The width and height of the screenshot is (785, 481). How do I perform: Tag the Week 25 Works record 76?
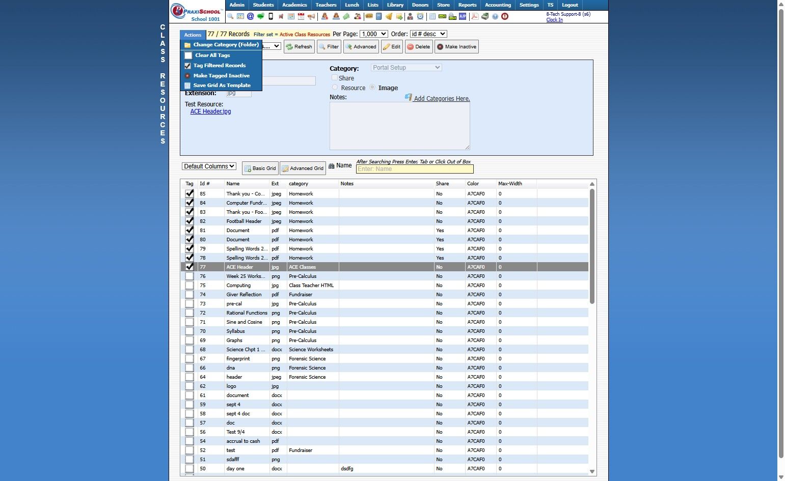click(x=190, y=276)
